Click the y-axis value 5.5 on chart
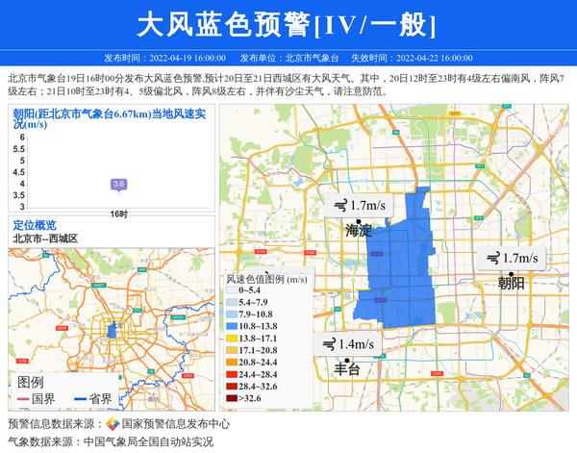Viewport: 577px width, 453px height. [x=19, y=149]
